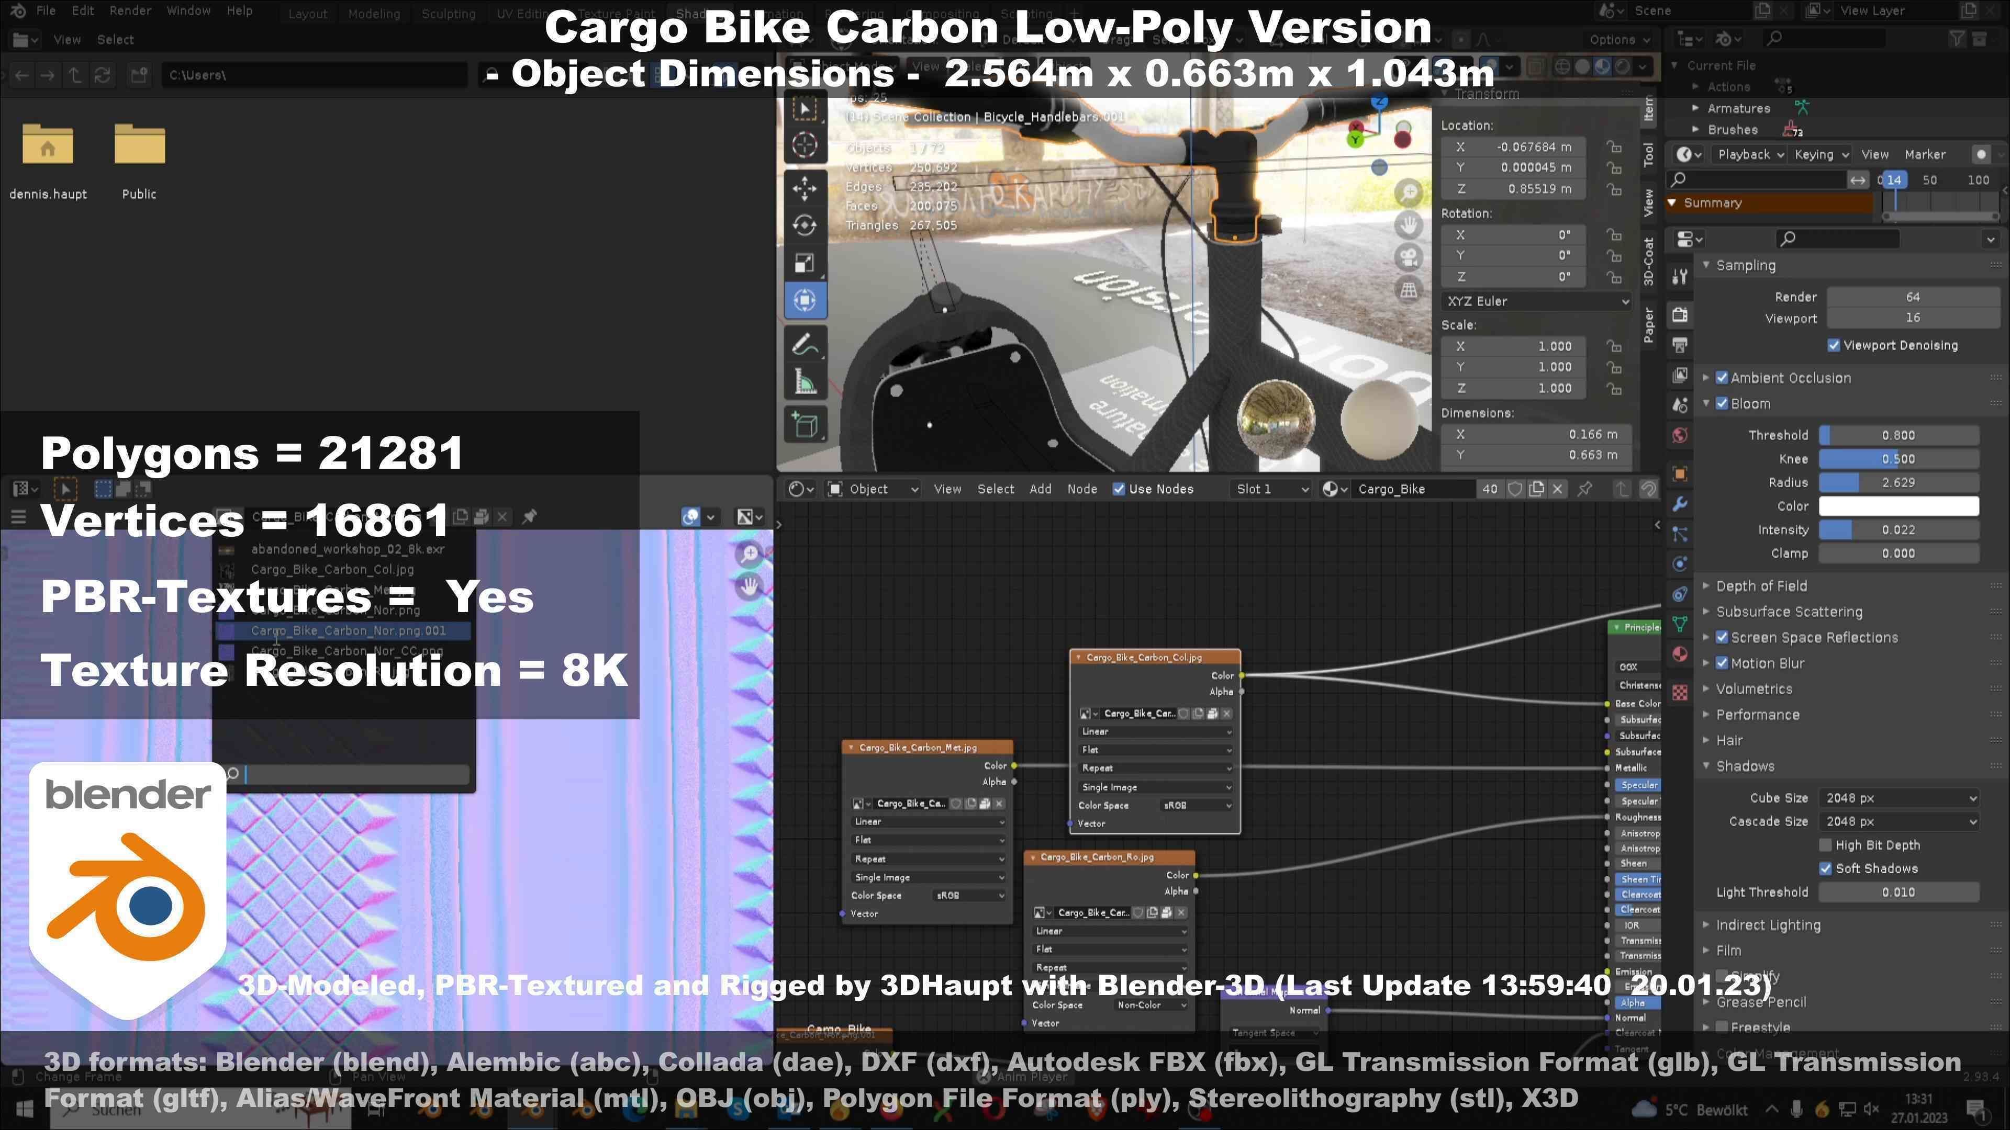Click the viewport pan hand gizmo

[1409, 225]
